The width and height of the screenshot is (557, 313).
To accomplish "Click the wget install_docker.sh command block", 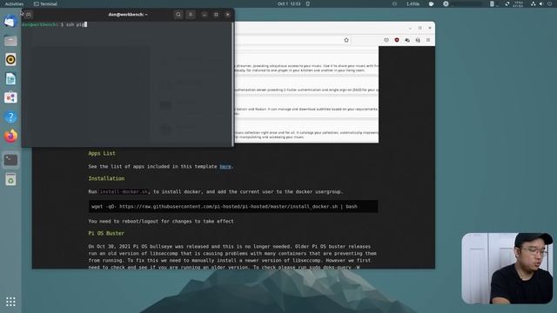I will (x=233, y=207).
